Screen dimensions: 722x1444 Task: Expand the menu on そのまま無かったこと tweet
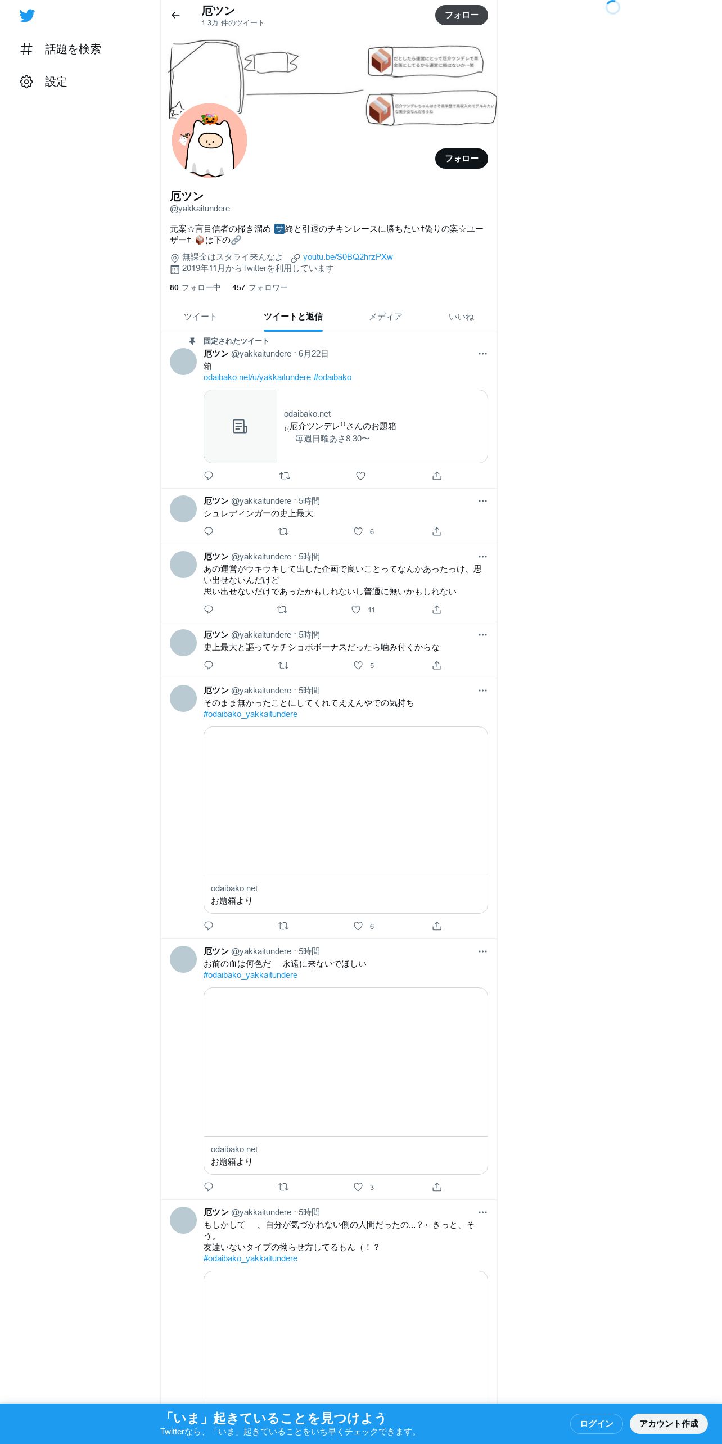pyautogui.click(x=482, y=691)
